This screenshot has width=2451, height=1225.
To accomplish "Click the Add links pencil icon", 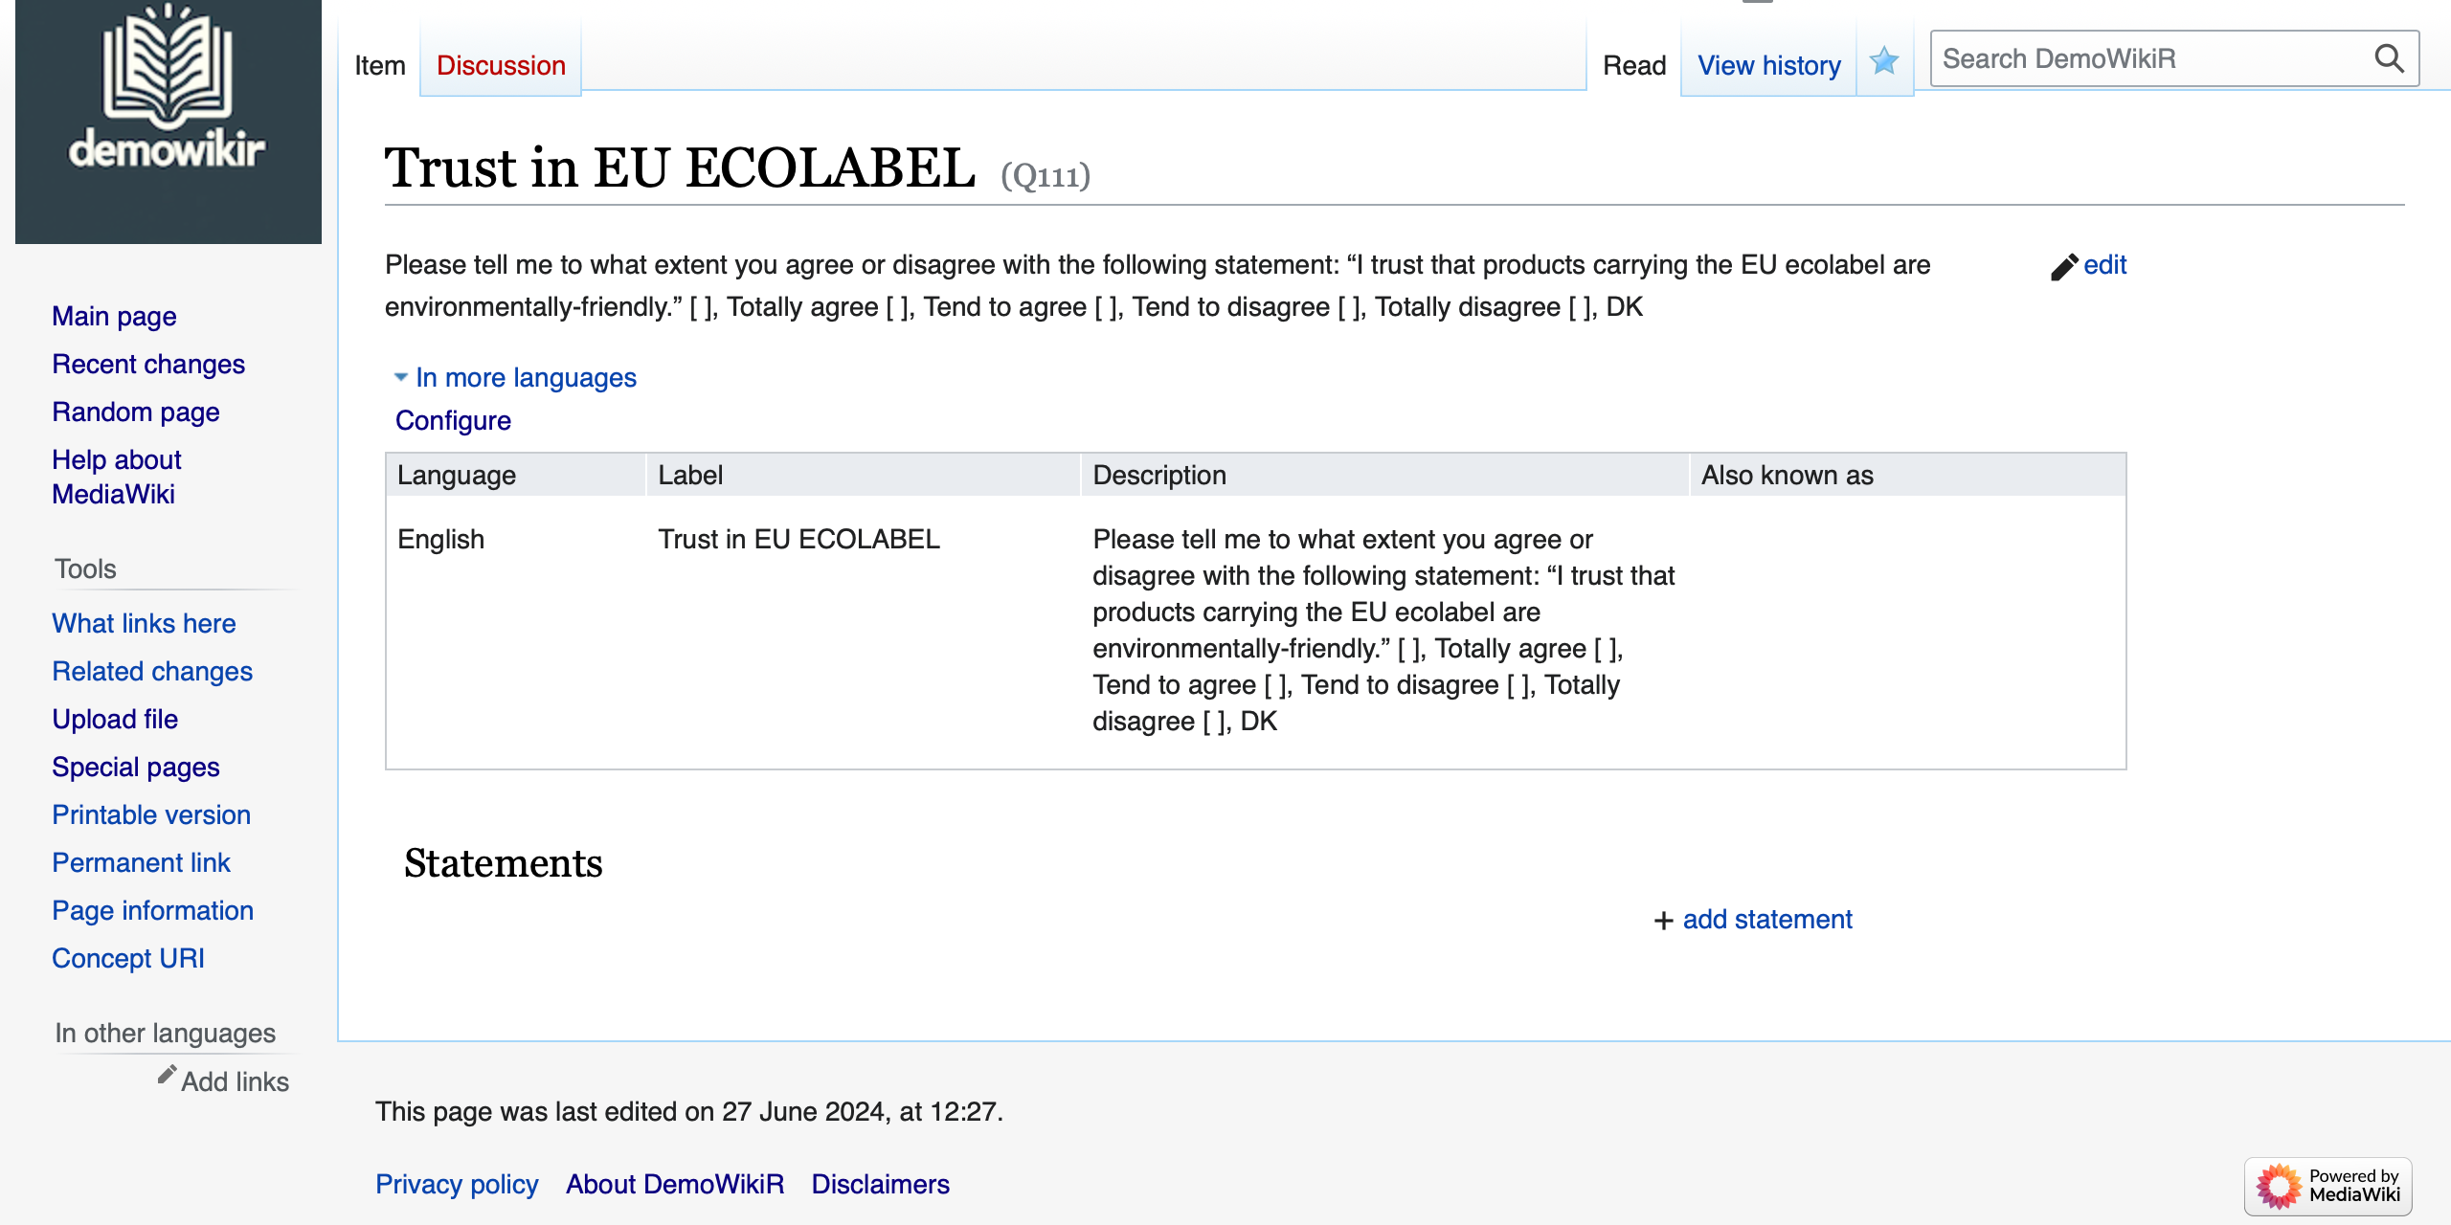I will pyautogui.click(x=168, y=1076).
